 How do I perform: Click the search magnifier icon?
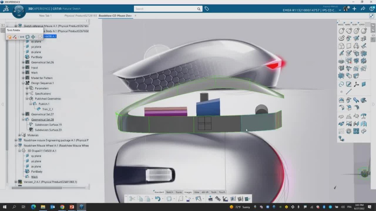click(199, 9)
